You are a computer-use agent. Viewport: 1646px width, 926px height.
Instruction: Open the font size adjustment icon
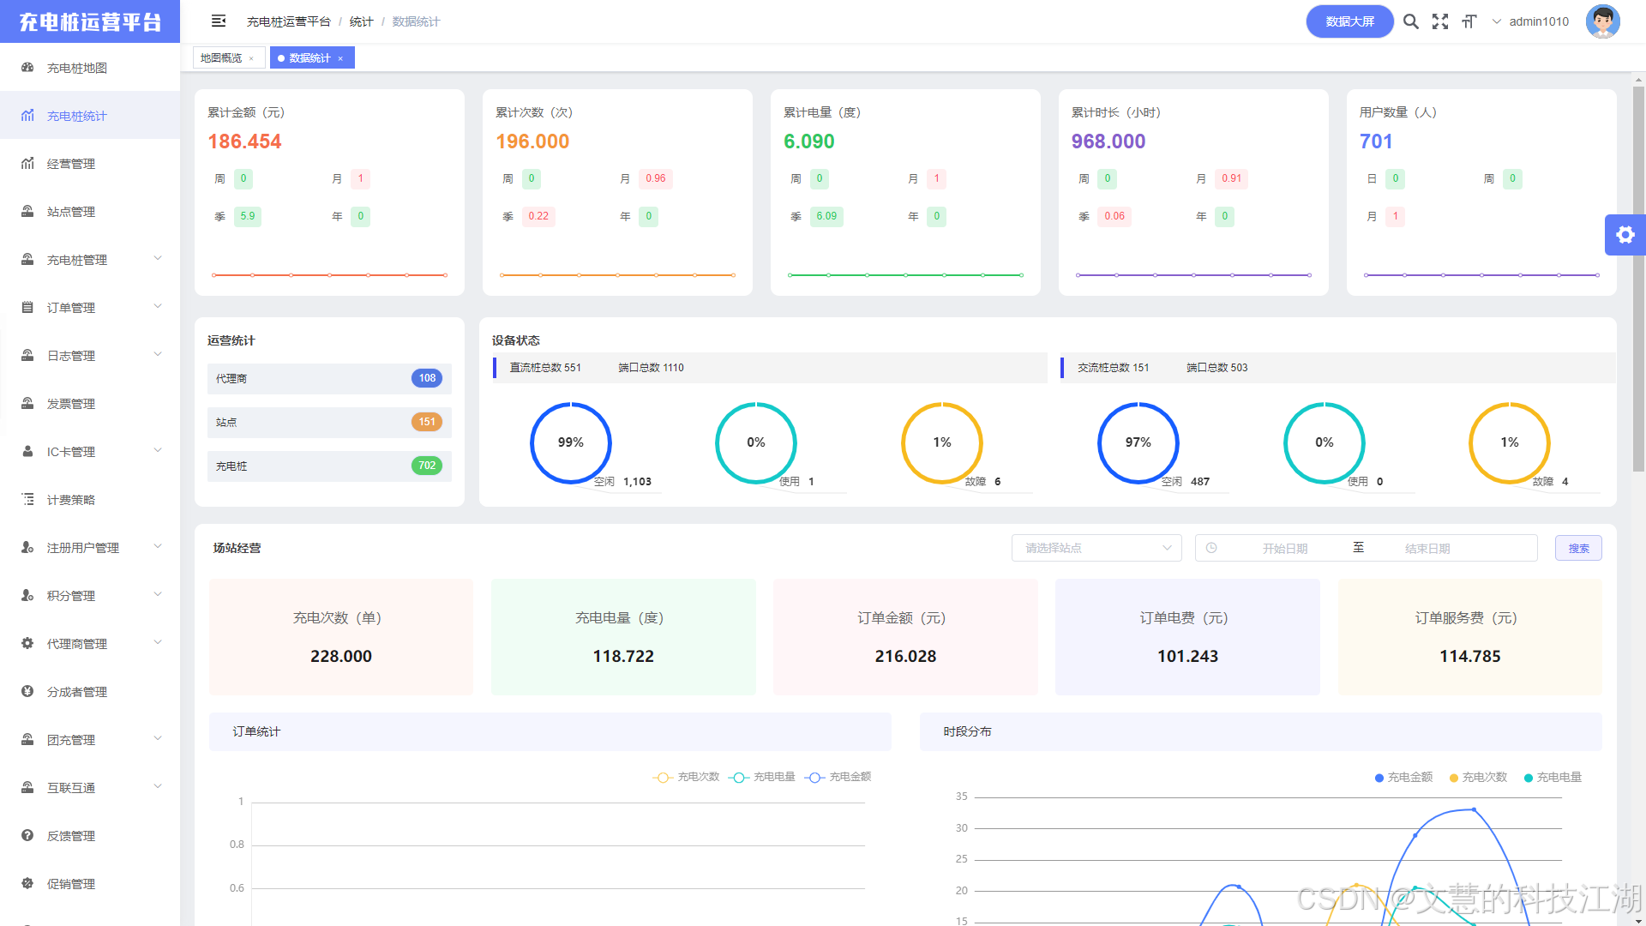point(1469,21)
